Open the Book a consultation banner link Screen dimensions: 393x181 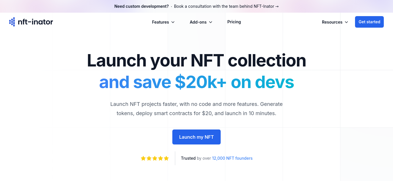coord(226,6)
